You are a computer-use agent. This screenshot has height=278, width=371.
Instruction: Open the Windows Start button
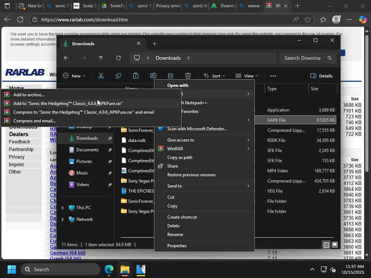coord(12,269)
